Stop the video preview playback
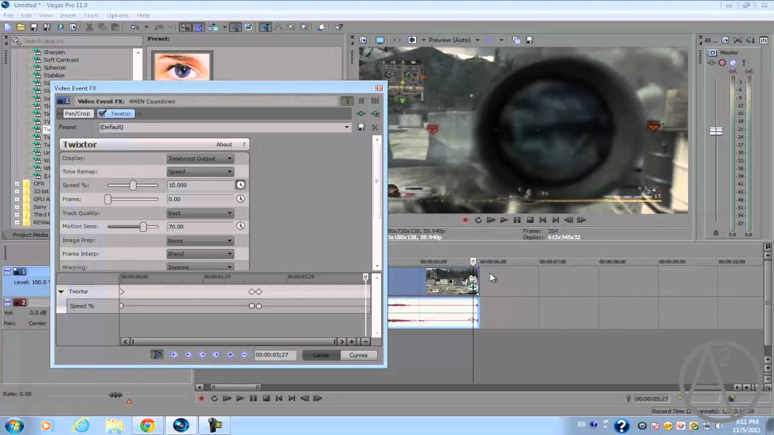Viewport: 774px width, 435px height. [x=530, y=220]
